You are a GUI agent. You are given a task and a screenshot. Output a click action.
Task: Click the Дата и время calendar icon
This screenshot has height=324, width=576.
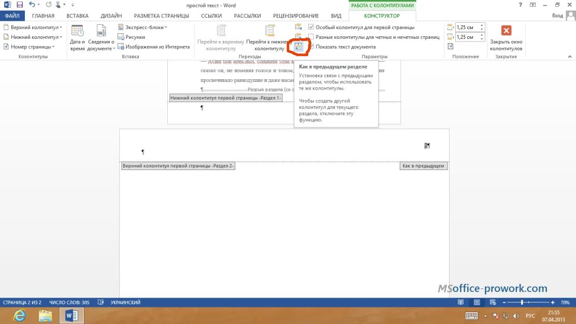point(78,31)
